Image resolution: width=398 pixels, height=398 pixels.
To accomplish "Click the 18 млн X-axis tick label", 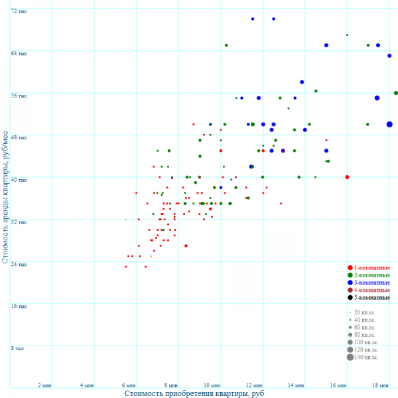I will click(379, 385).
